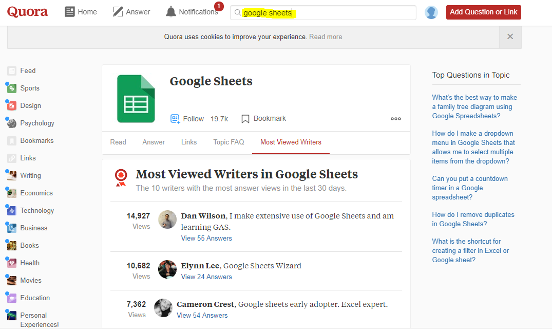This screenshot has width=552, height=329.
Task: Click the Read more cookie link
Action: coord(326,37)
